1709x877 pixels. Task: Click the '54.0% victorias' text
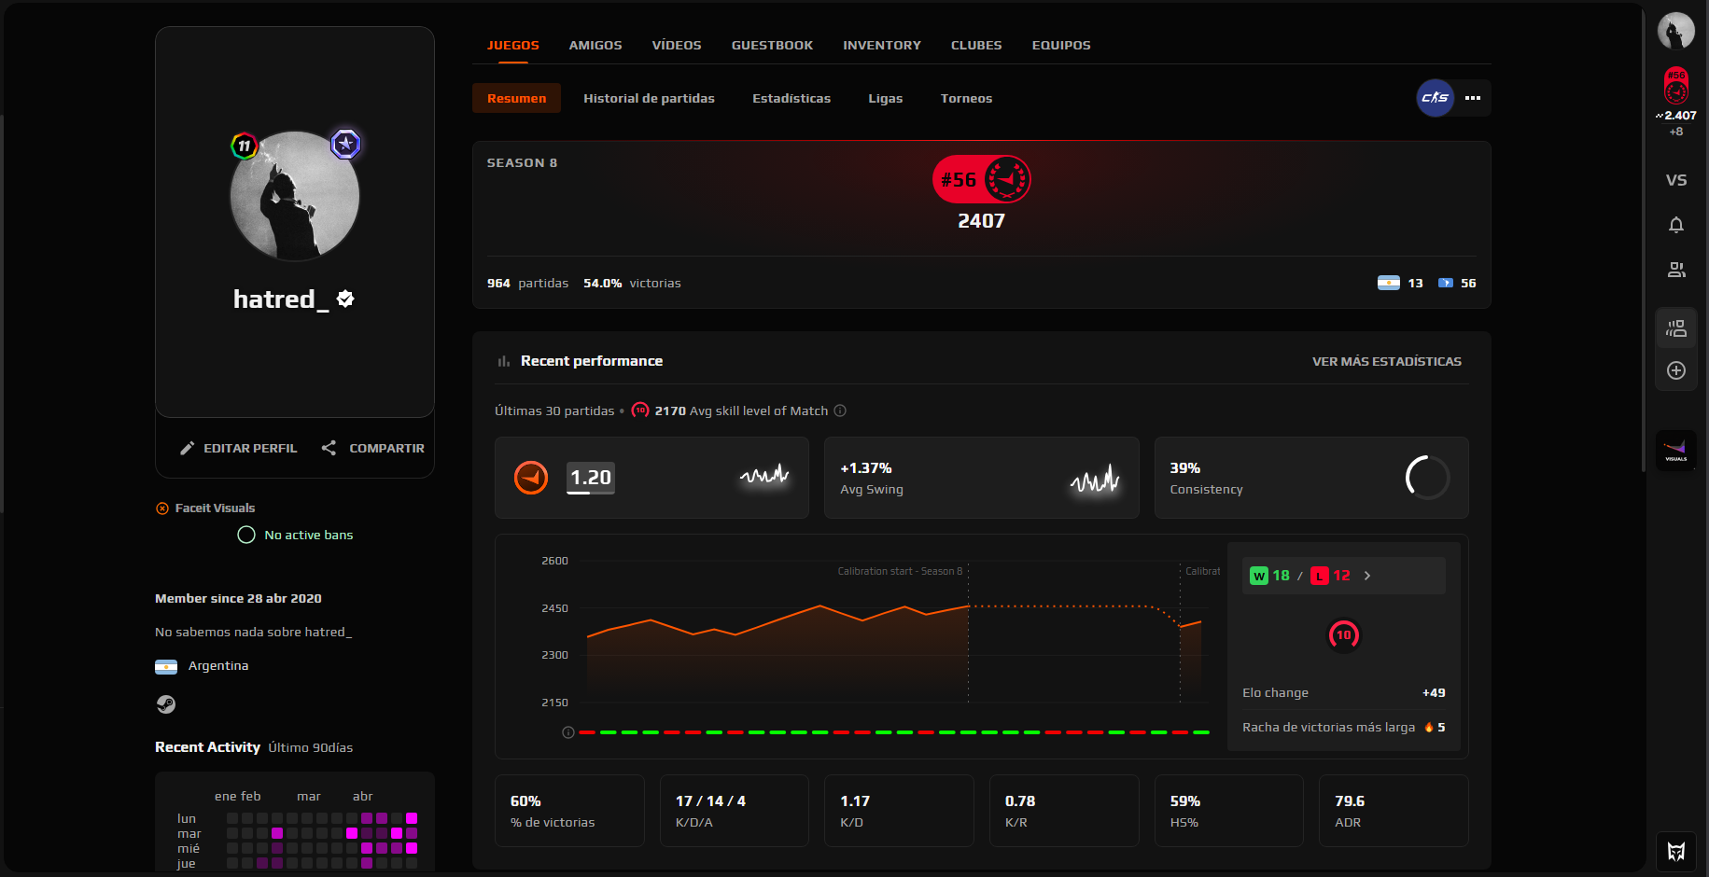coord(632,283)
